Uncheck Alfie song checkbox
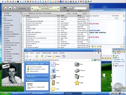 click(x=26, y=27)
